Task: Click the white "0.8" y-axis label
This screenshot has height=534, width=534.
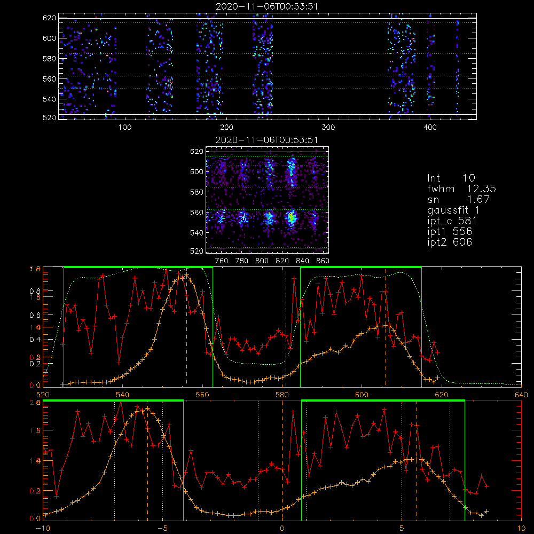Action: (x=35, y=291)
